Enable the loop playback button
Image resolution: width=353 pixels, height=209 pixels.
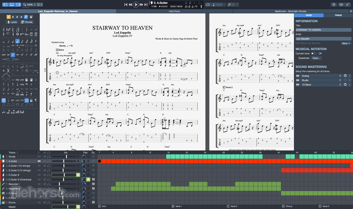[208, 4]
